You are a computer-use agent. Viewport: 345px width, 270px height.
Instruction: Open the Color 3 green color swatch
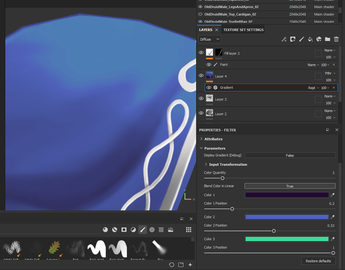287,239
